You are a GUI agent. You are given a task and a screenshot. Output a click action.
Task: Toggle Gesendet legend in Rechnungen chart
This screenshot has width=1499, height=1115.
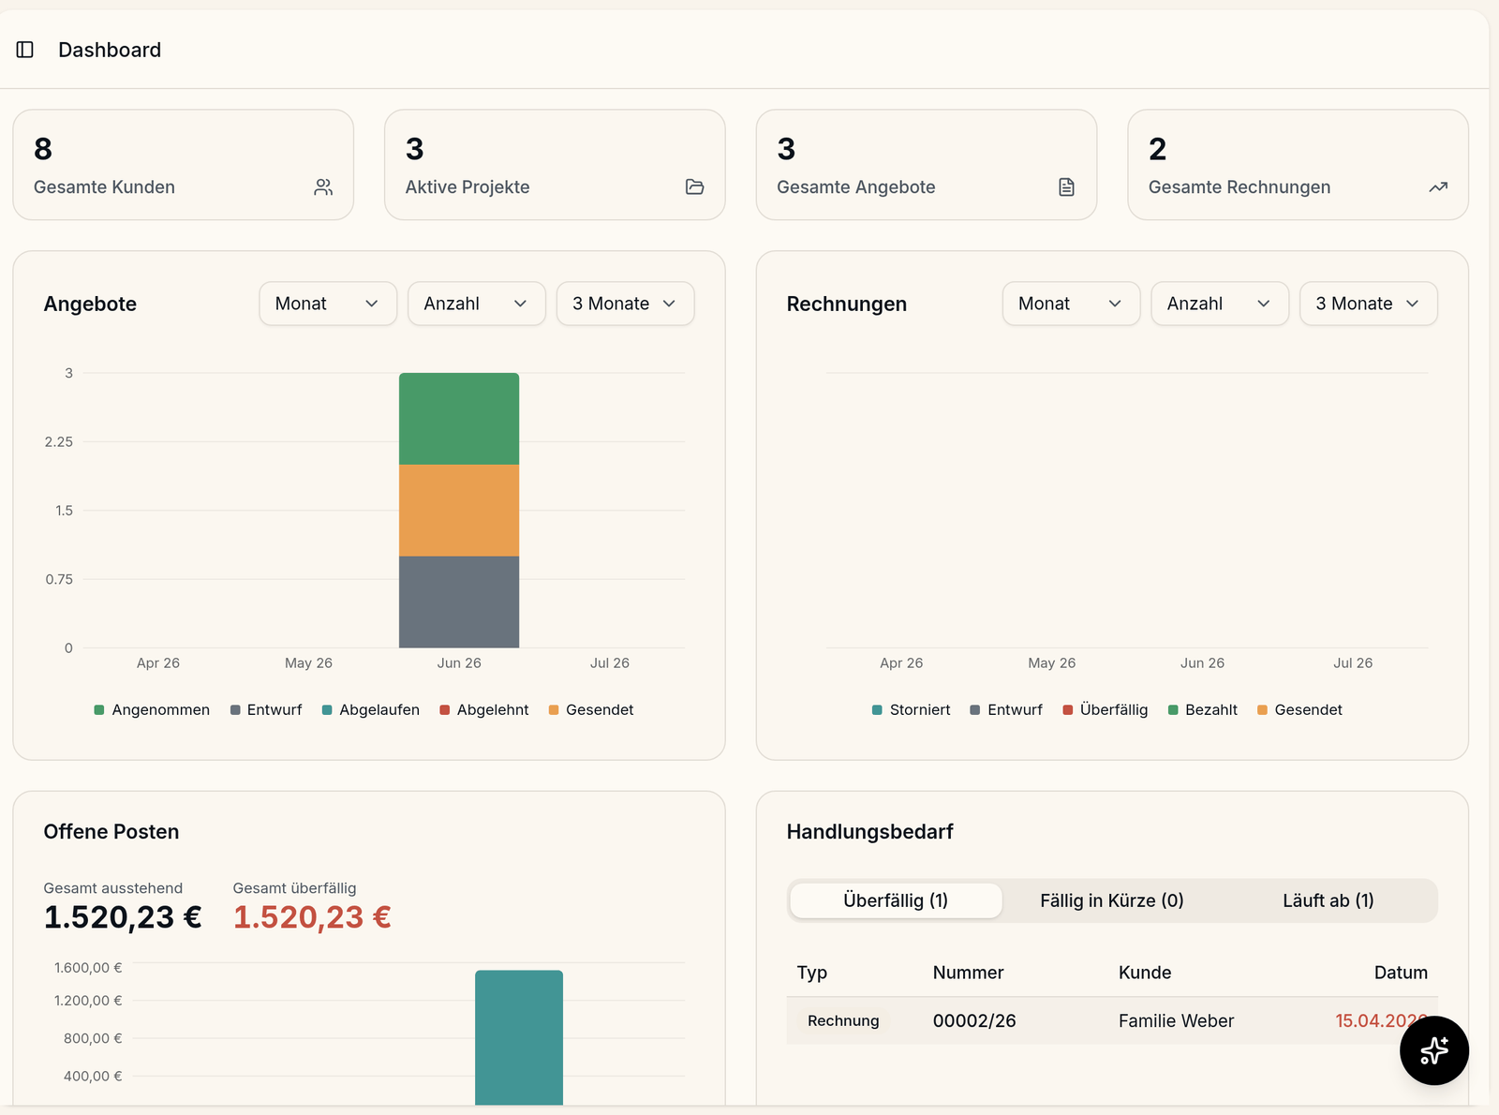tap(1299, 710)
